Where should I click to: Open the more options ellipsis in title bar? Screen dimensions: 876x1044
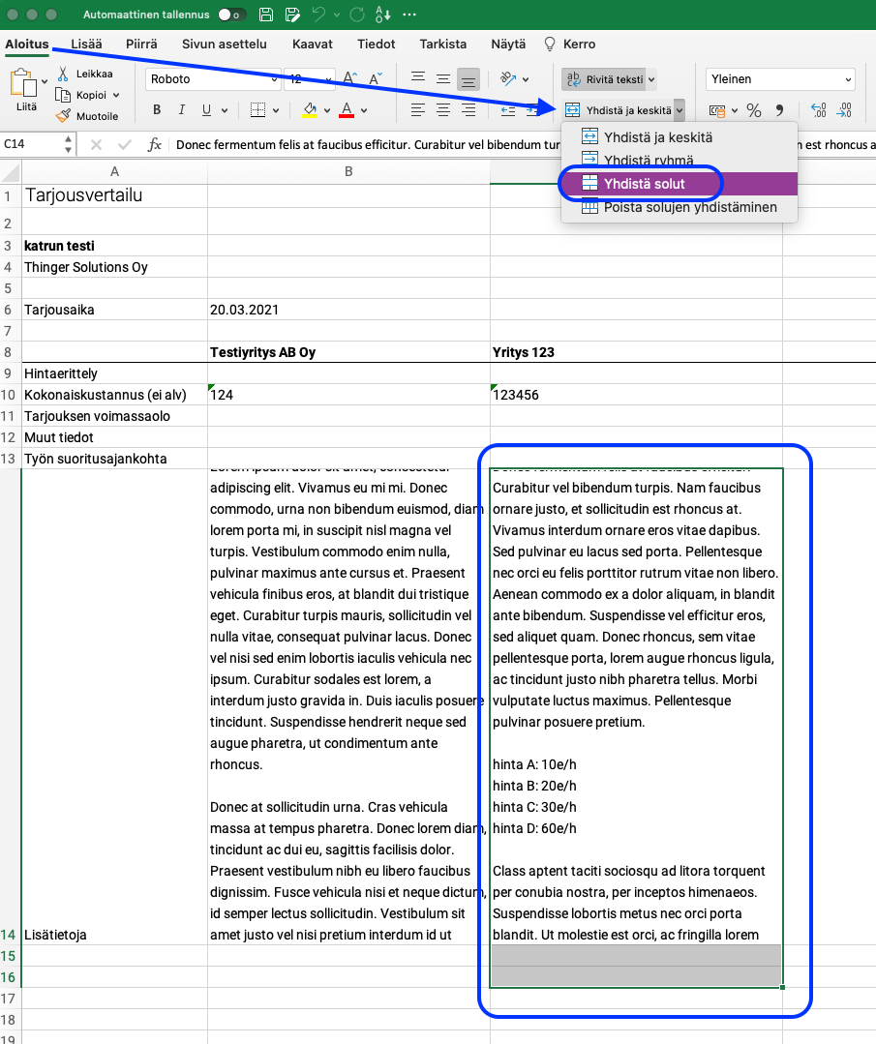(x=409, y=15)
